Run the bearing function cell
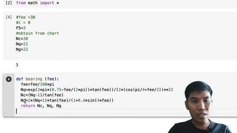The image size is (237, 133). (9, 79)
